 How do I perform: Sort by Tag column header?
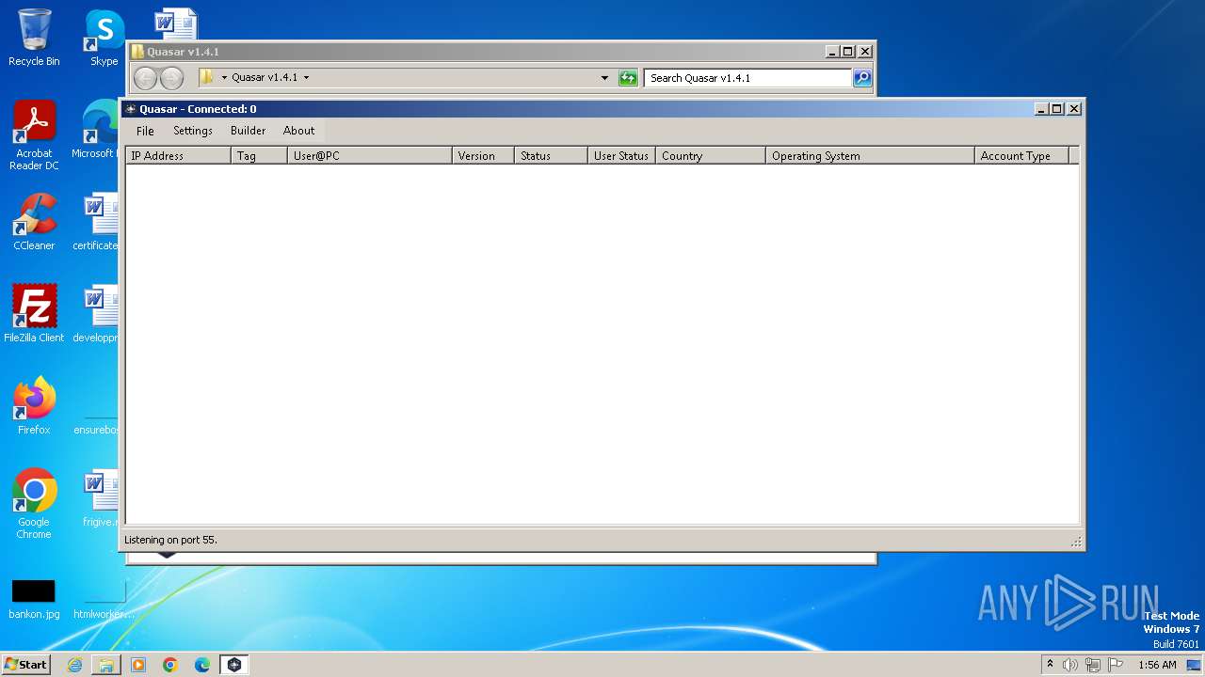(x=259, y=156)
